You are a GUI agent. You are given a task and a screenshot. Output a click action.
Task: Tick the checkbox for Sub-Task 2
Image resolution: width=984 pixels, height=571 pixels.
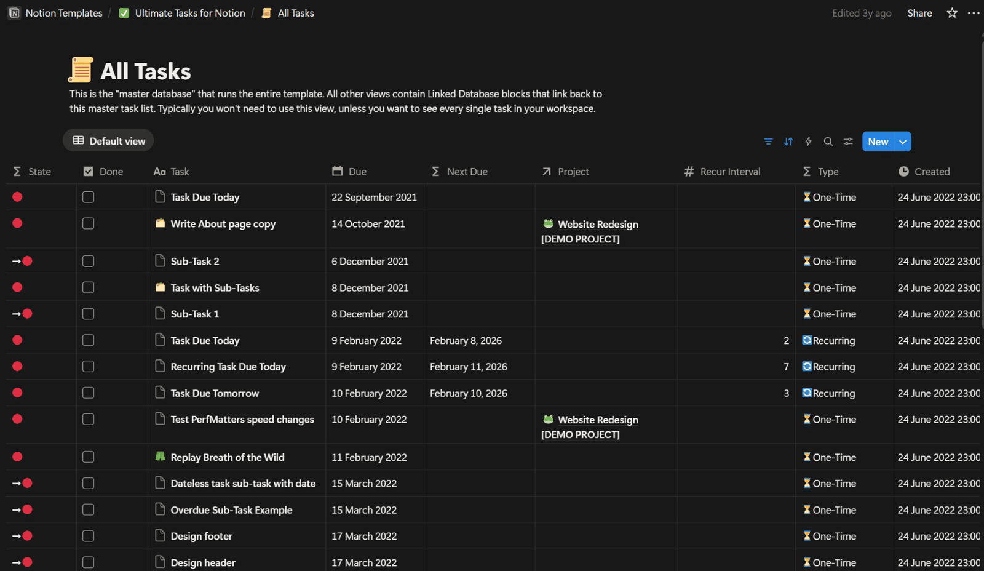(x=89, y=261)
